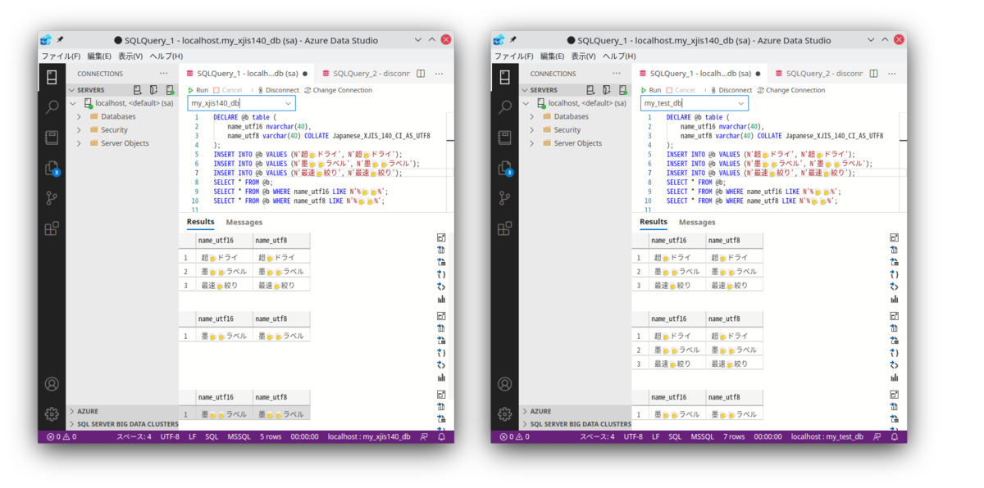Save first result as XML in left window
Viewport: 984px width, 488px height.
point(441,287)
